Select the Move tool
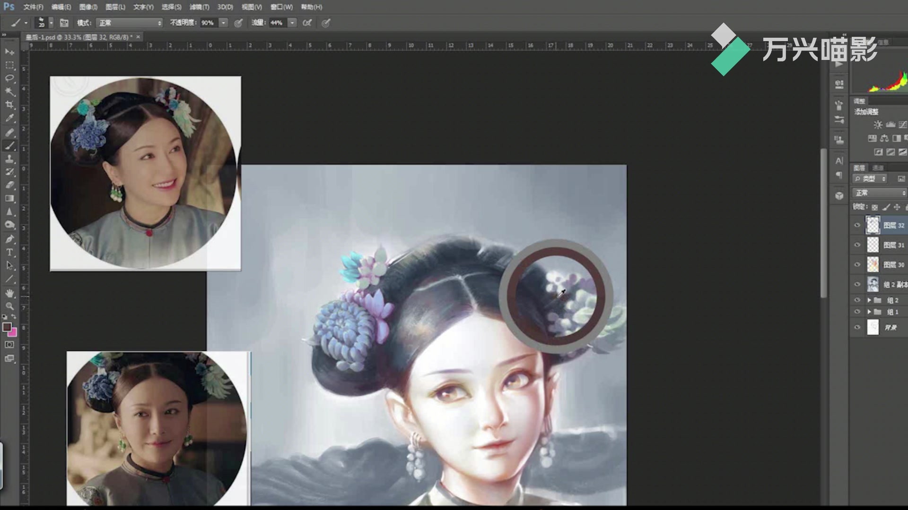The width and height of the screenshot is (908, 510). [x=9, y=51]
